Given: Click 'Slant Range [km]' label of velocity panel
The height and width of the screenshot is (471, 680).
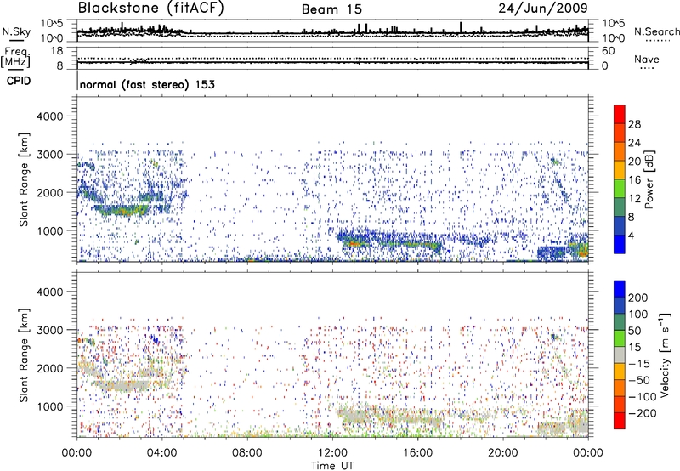Looking at the screenshot, I should [25, 355].
